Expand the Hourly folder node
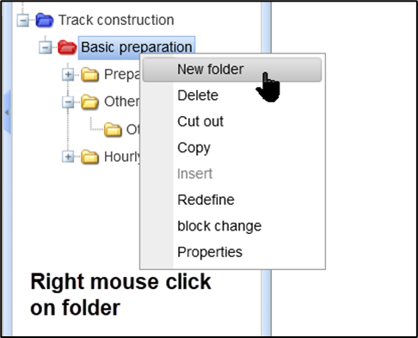The image size is (418, 338). (68, 157)
